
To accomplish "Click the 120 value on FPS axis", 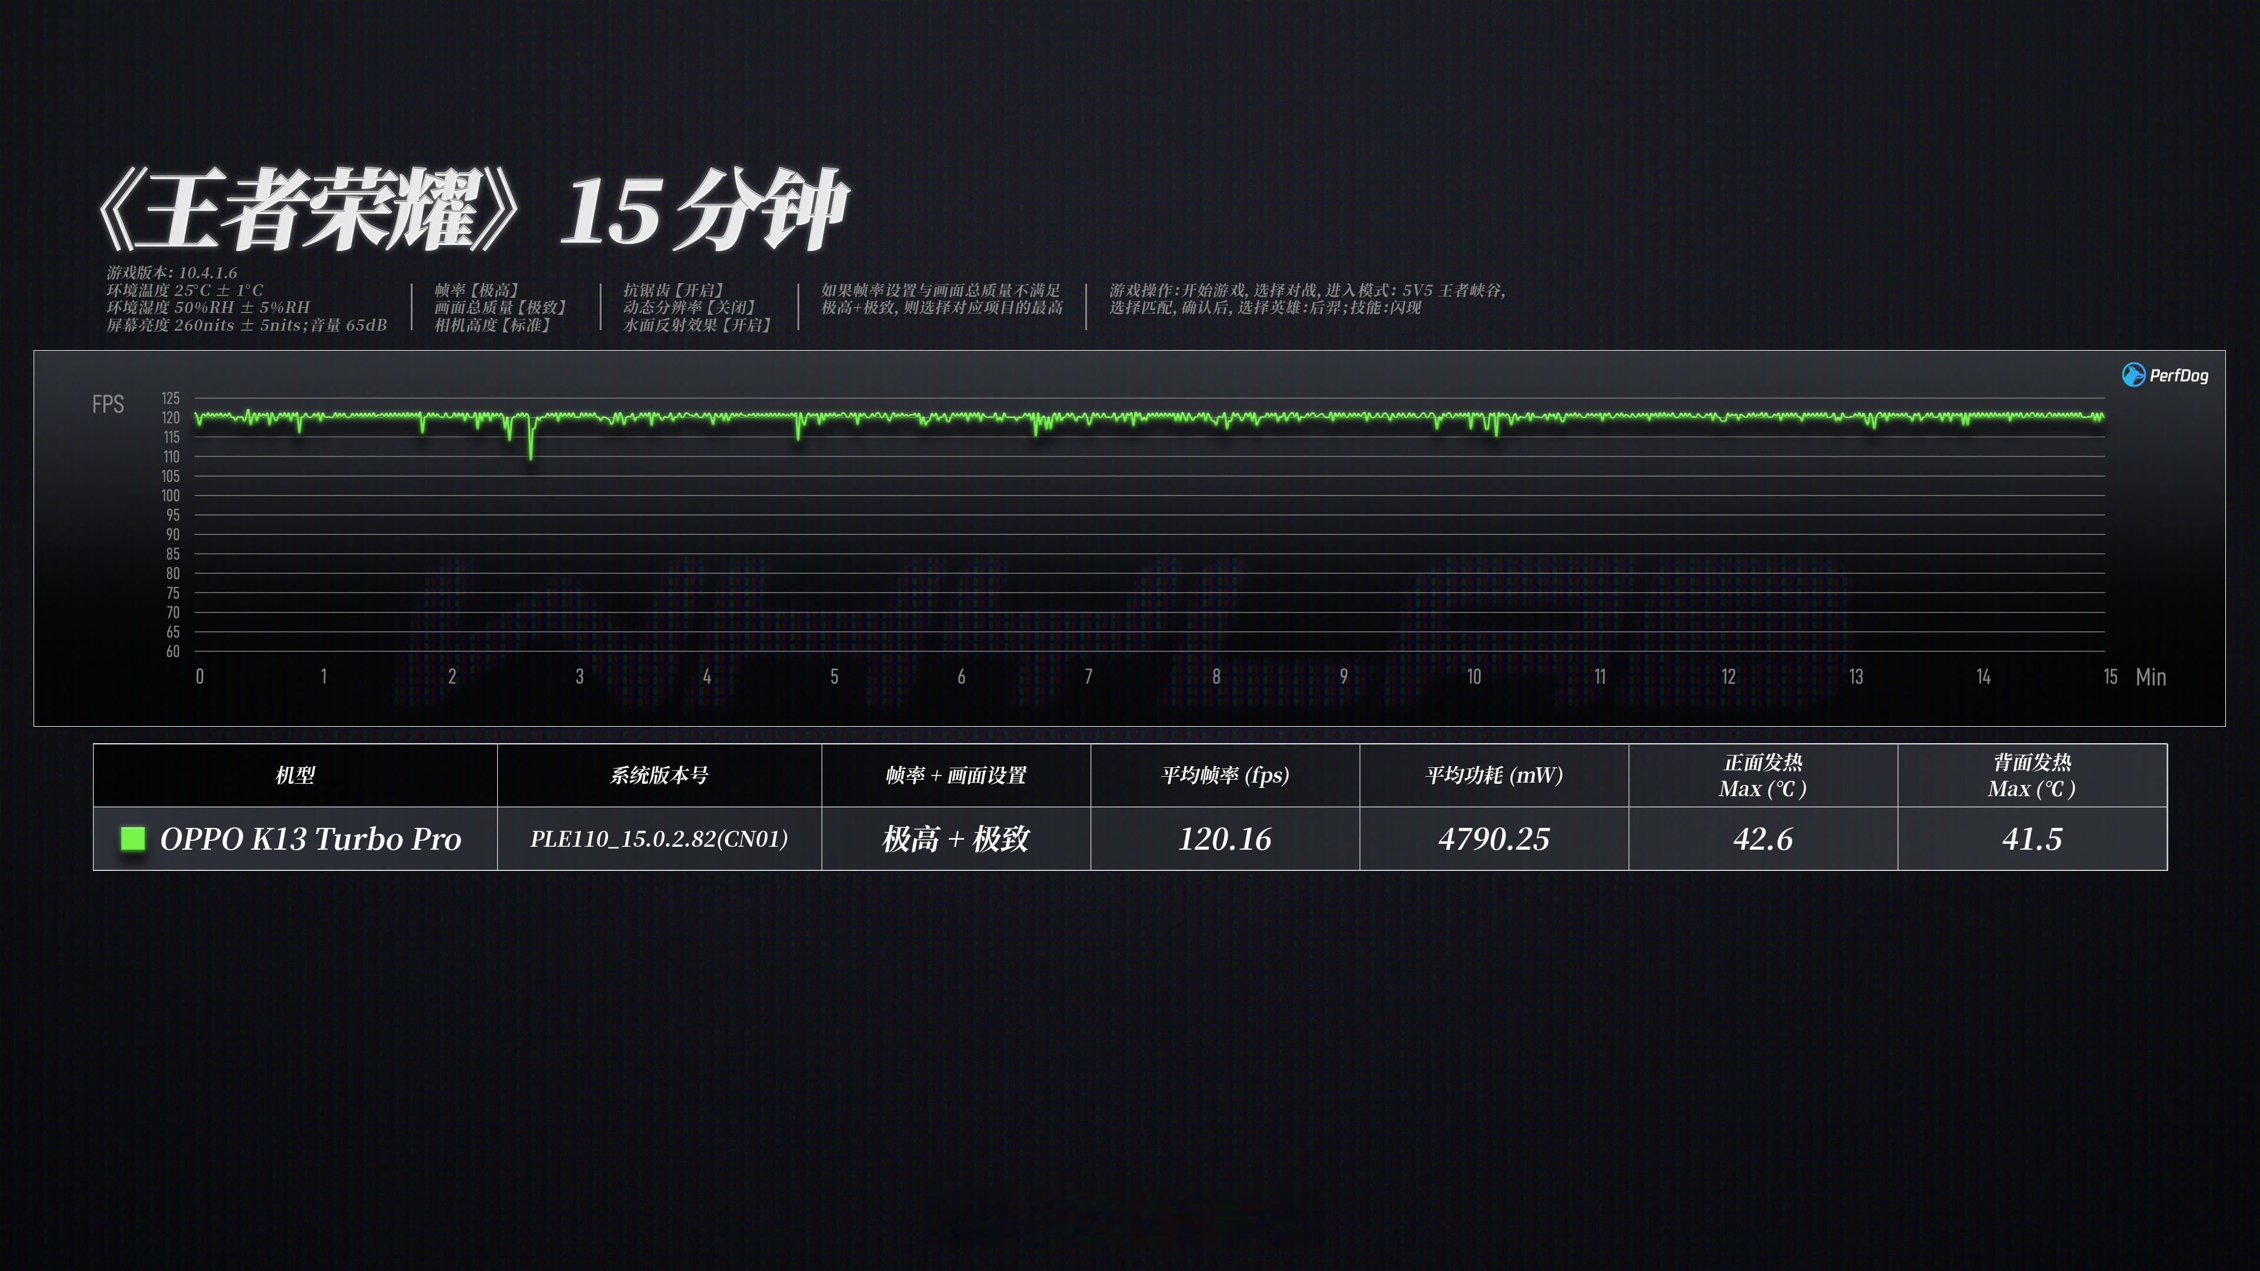I will (170, 418).
